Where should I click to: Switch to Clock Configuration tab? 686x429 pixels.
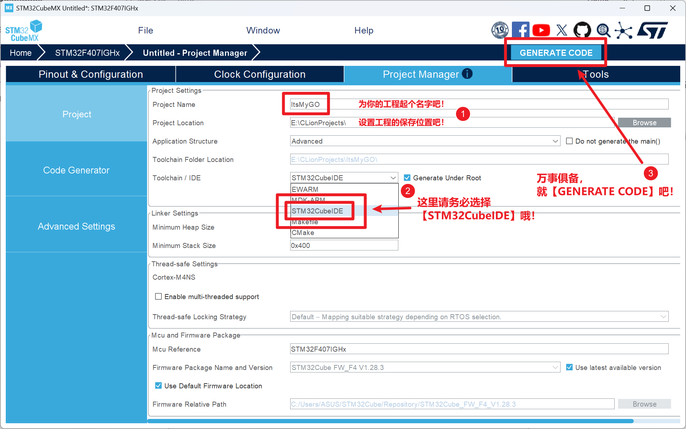[260, 74]
